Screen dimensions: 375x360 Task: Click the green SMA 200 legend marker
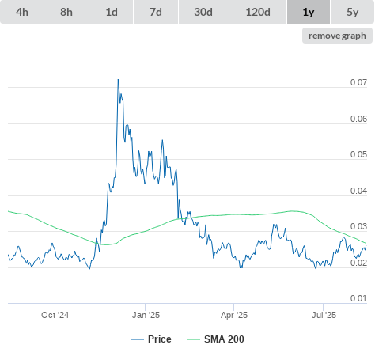194,339
